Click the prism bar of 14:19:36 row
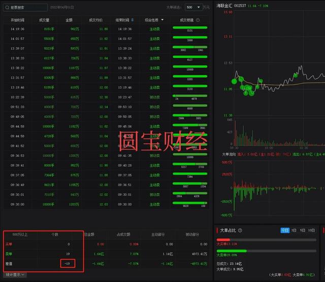325x282 pixels. tap(190, 27)
